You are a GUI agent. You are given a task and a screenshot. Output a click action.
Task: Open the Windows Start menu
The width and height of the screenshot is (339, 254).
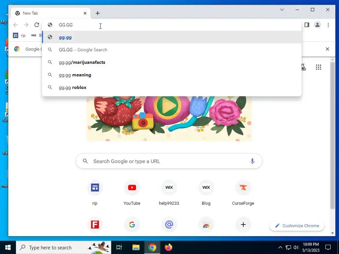pyautogui.click(x=8, y=247)
